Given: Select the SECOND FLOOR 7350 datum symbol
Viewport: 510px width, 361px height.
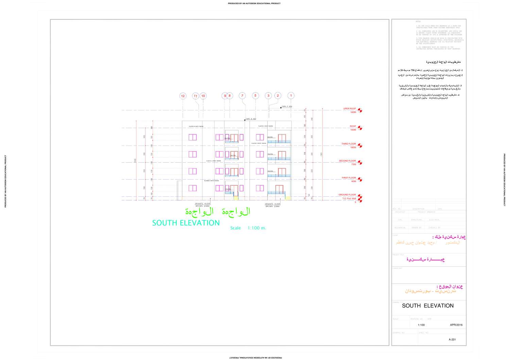Looking at the screenshot, I should point(360,162).
